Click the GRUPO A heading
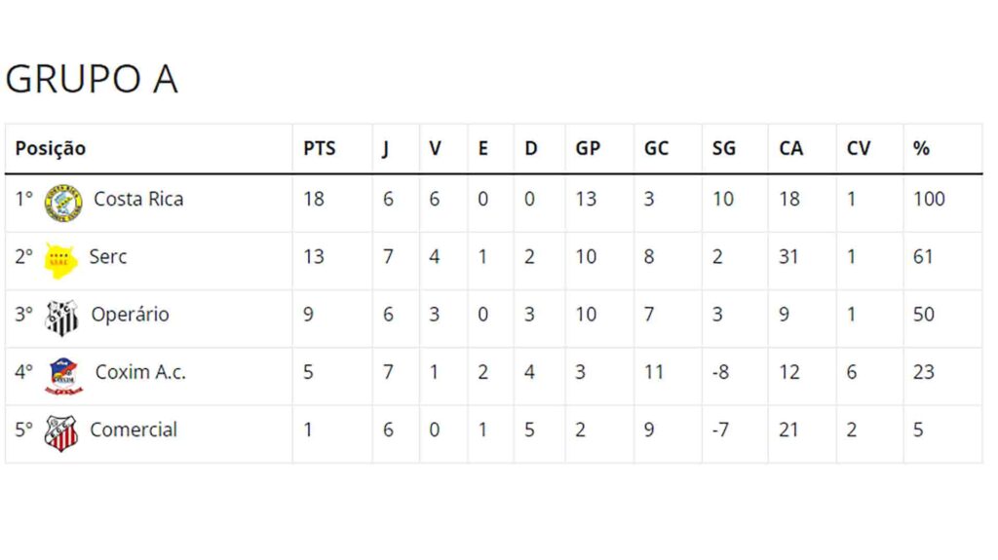998x560 pixels. pyautogui.click(x=92, y=80)
